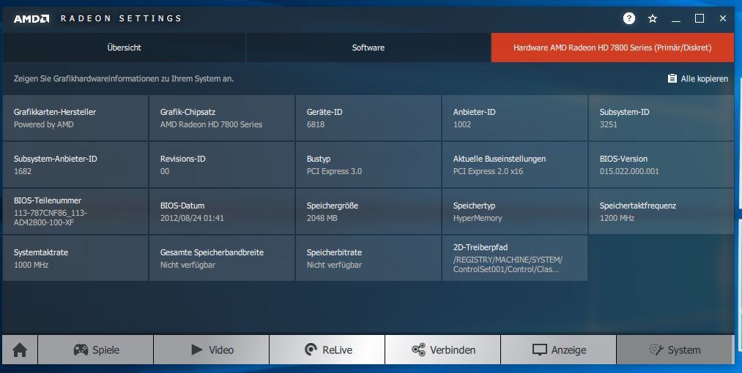Open the Video section
742x373 pixels.
coord(212,350)
